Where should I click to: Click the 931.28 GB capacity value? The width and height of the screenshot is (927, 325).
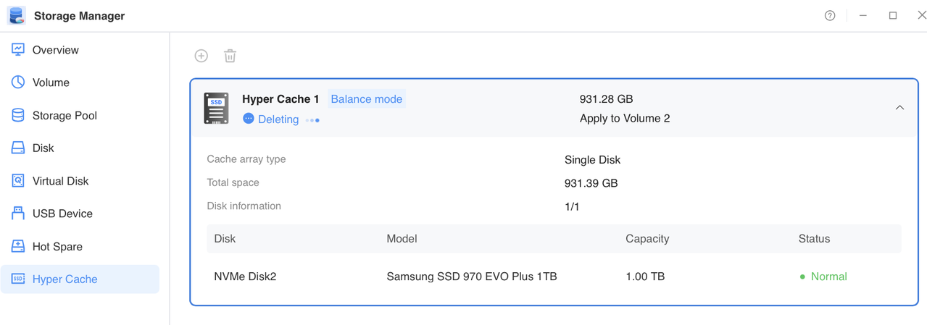(x=606, y=99)
